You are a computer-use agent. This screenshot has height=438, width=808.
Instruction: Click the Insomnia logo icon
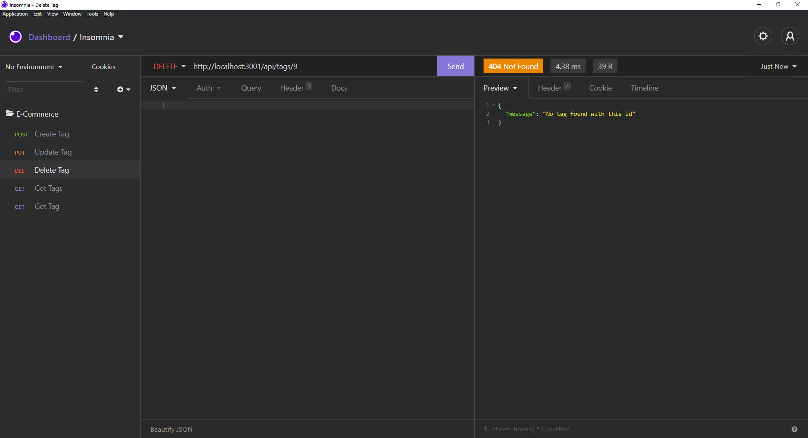pyautogui.click(x=16, y=37)
